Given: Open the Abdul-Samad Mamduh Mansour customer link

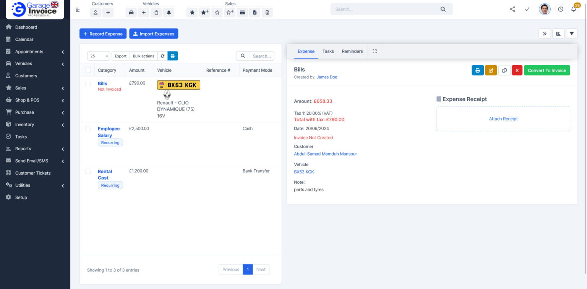Looking at the screenshot, I should click(x=325, y=154).
